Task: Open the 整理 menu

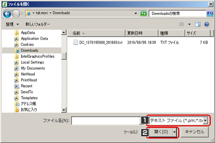Action: click(12, 24)
